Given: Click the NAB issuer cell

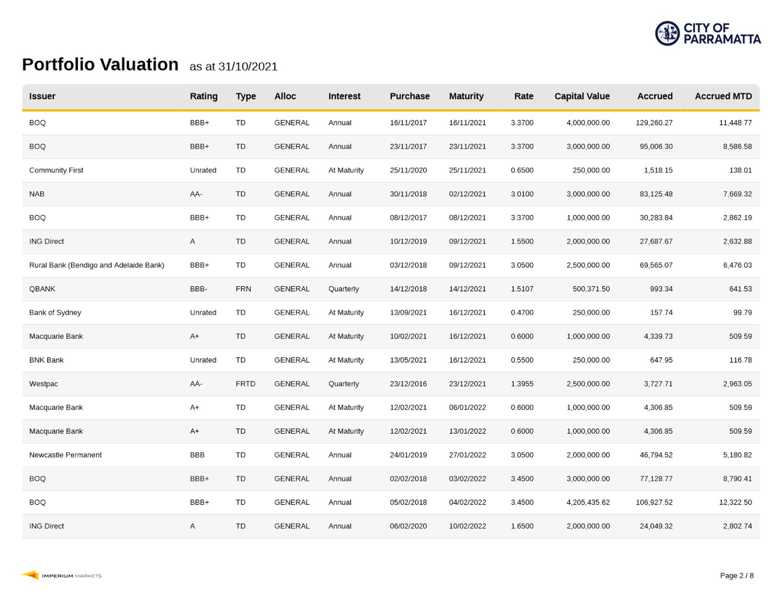Looking at the screenshot, I should 37,194.
